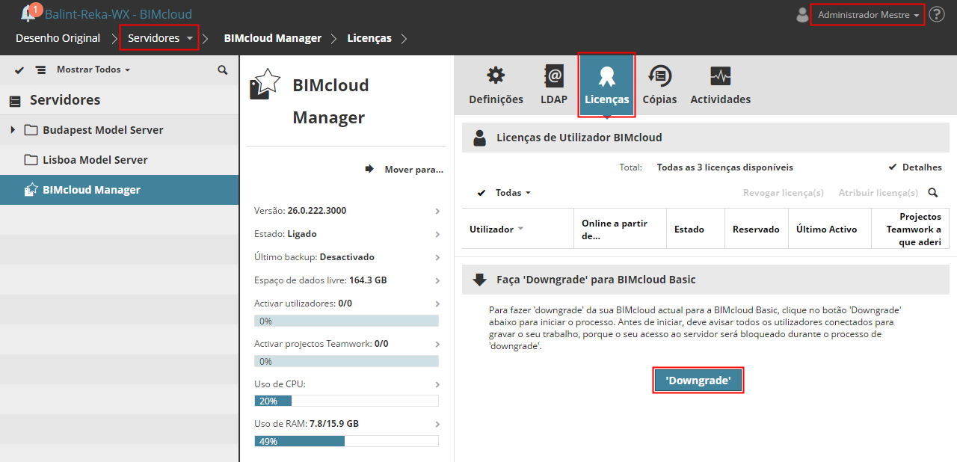
Task: Click the Activar projectos Teamwork 0% bar
Action: [x=347, y=361]
